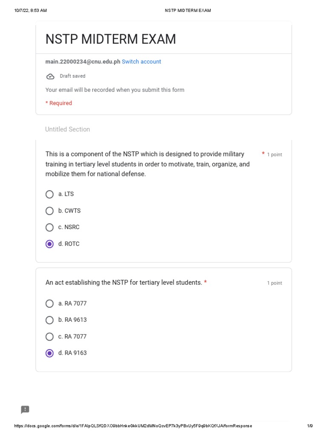Select the 'b. RA 9613' radio option
Viewport: 327px width, 437px height.
pyautogui.click(x=50, y=320)
